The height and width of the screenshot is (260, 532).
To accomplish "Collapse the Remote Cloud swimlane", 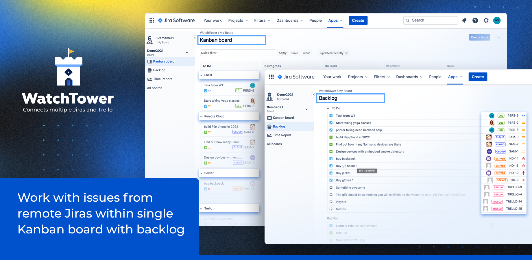I will [202, 116].
